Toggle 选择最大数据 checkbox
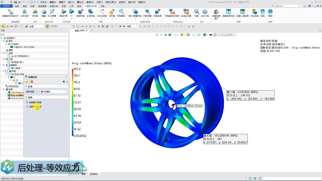The height and width of the screenshot is (181, 322). point(27,102)
